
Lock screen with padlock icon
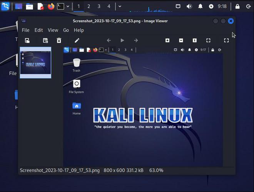tap(237, 6)
